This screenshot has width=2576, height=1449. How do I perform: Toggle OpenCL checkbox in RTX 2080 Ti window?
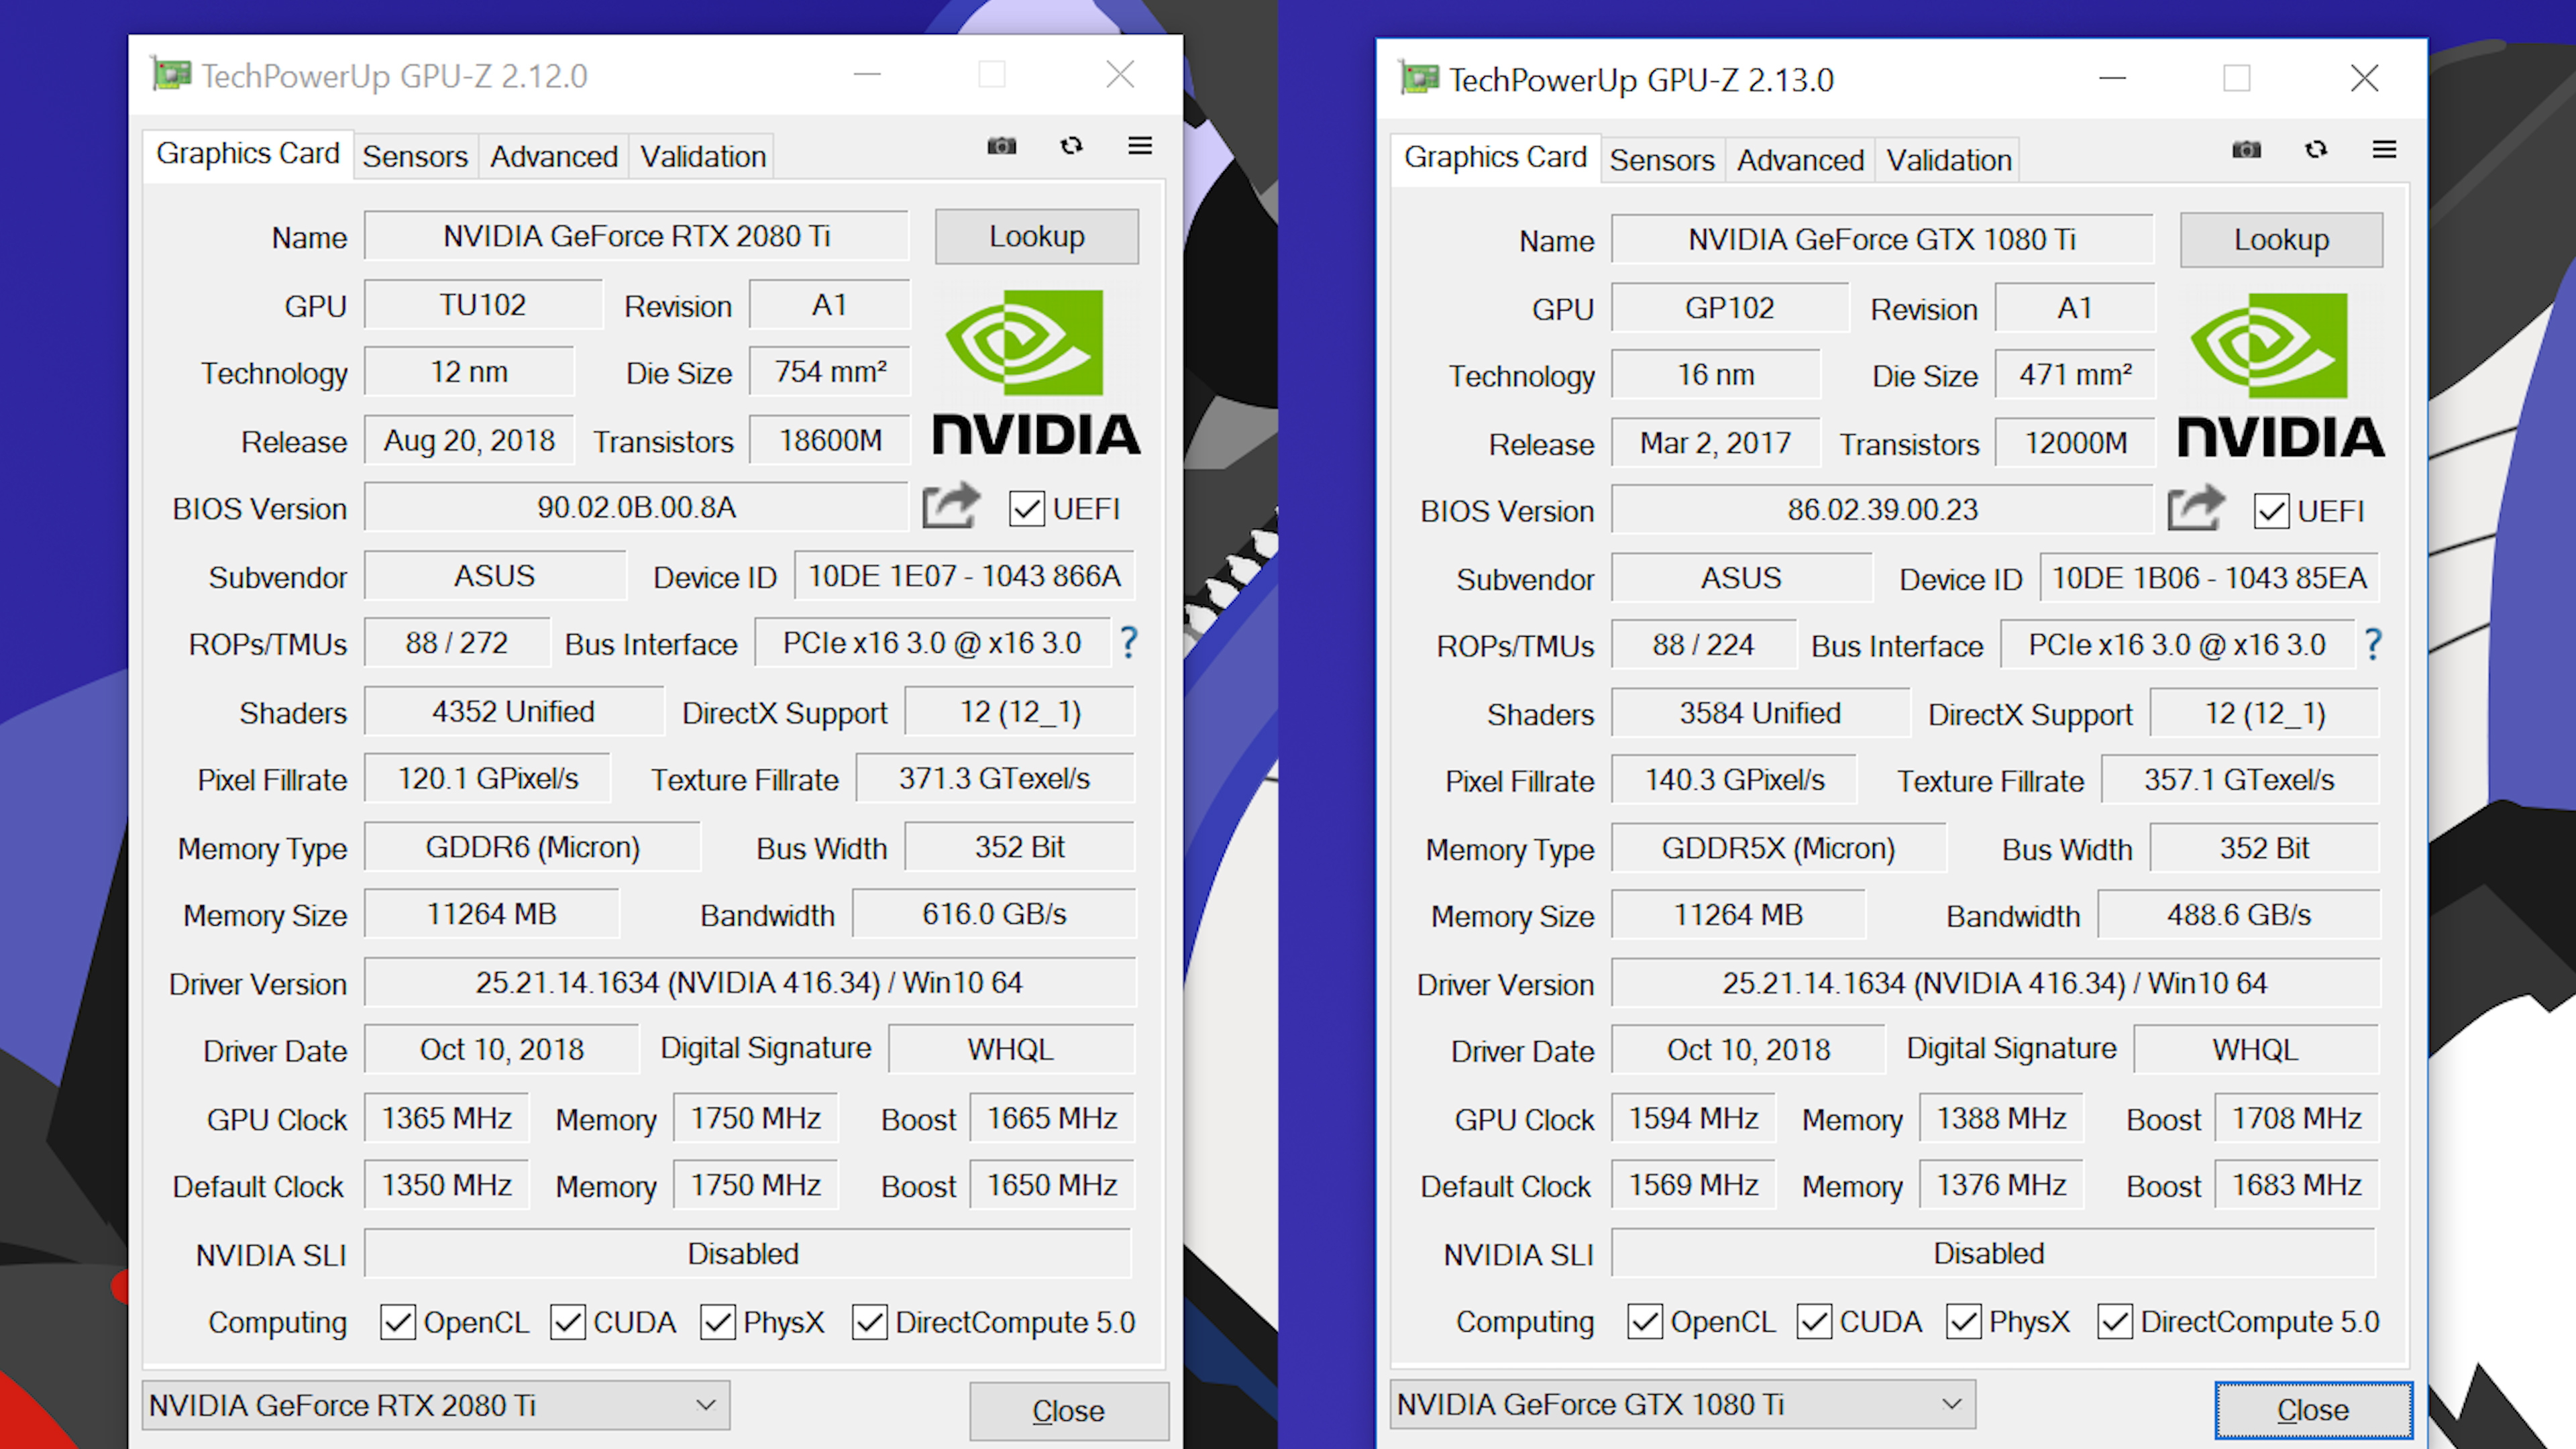click(x=398, y=1322)
